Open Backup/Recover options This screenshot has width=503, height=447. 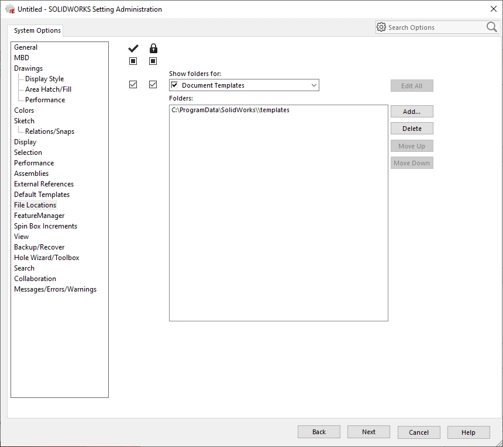[39, 247]
